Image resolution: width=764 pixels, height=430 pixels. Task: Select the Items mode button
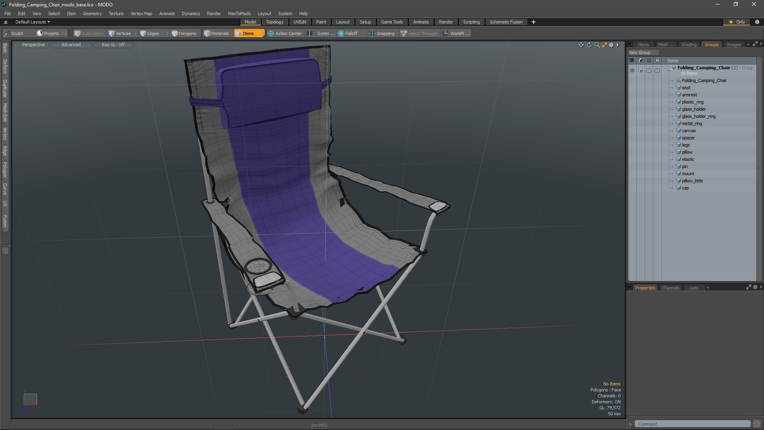coord(249,33)
